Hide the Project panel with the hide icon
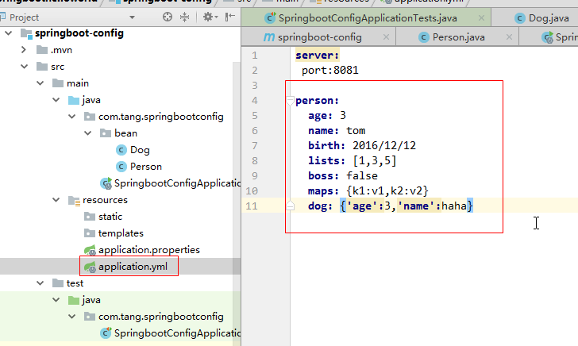The image size is (578, 346). coord(230,17)
